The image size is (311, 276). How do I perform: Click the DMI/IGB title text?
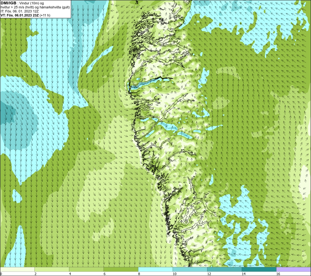pyautogui.click(x=8, y=3)
